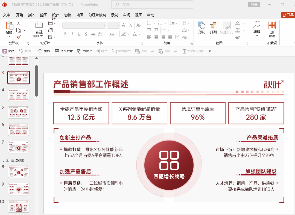Viewport: 295px width, 215px height.
Task: Click the Editing magnifier icon
Action: tap(257, 25)
